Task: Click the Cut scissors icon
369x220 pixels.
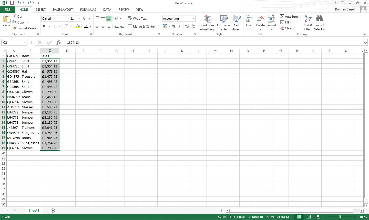Action: click(x=15, y=16)
